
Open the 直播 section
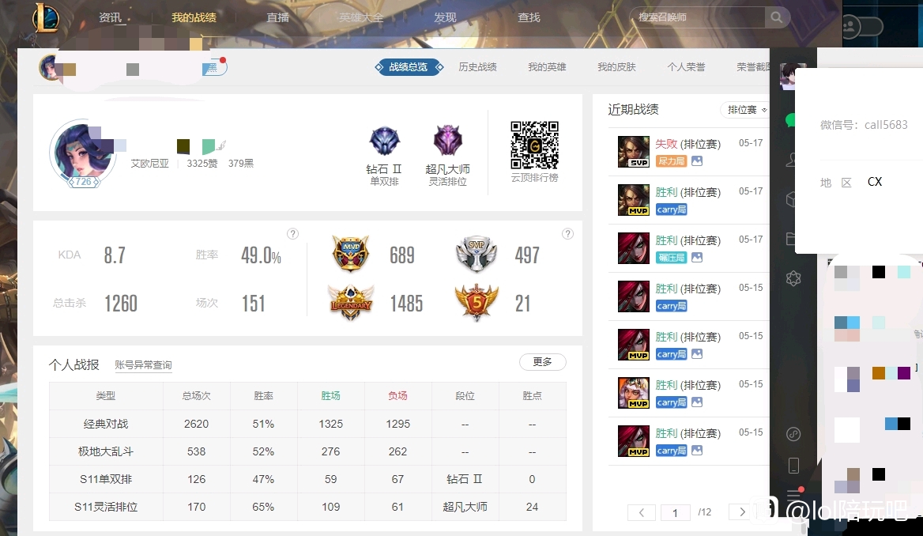278,17
